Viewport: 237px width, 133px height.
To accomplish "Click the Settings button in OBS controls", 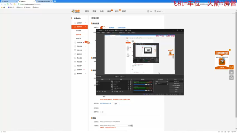I will click(176, 90).
